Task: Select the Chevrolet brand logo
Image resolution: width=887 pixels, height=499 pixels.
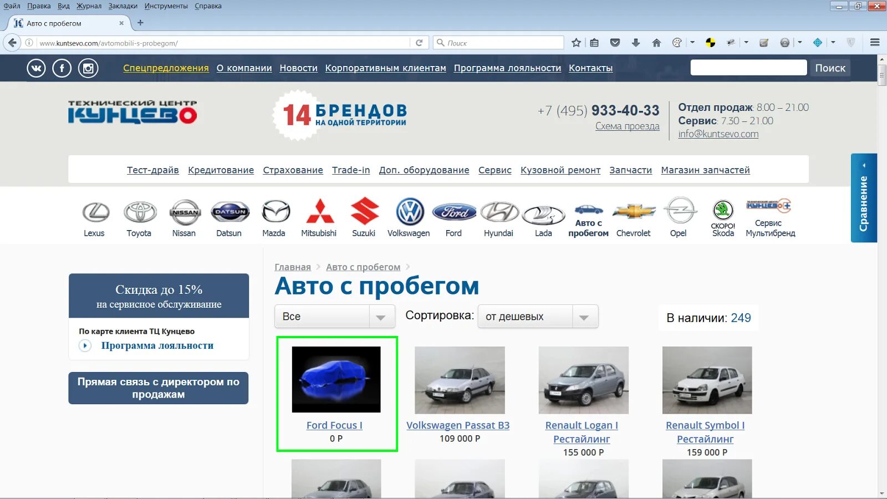Action: click(x=634, y=212)
